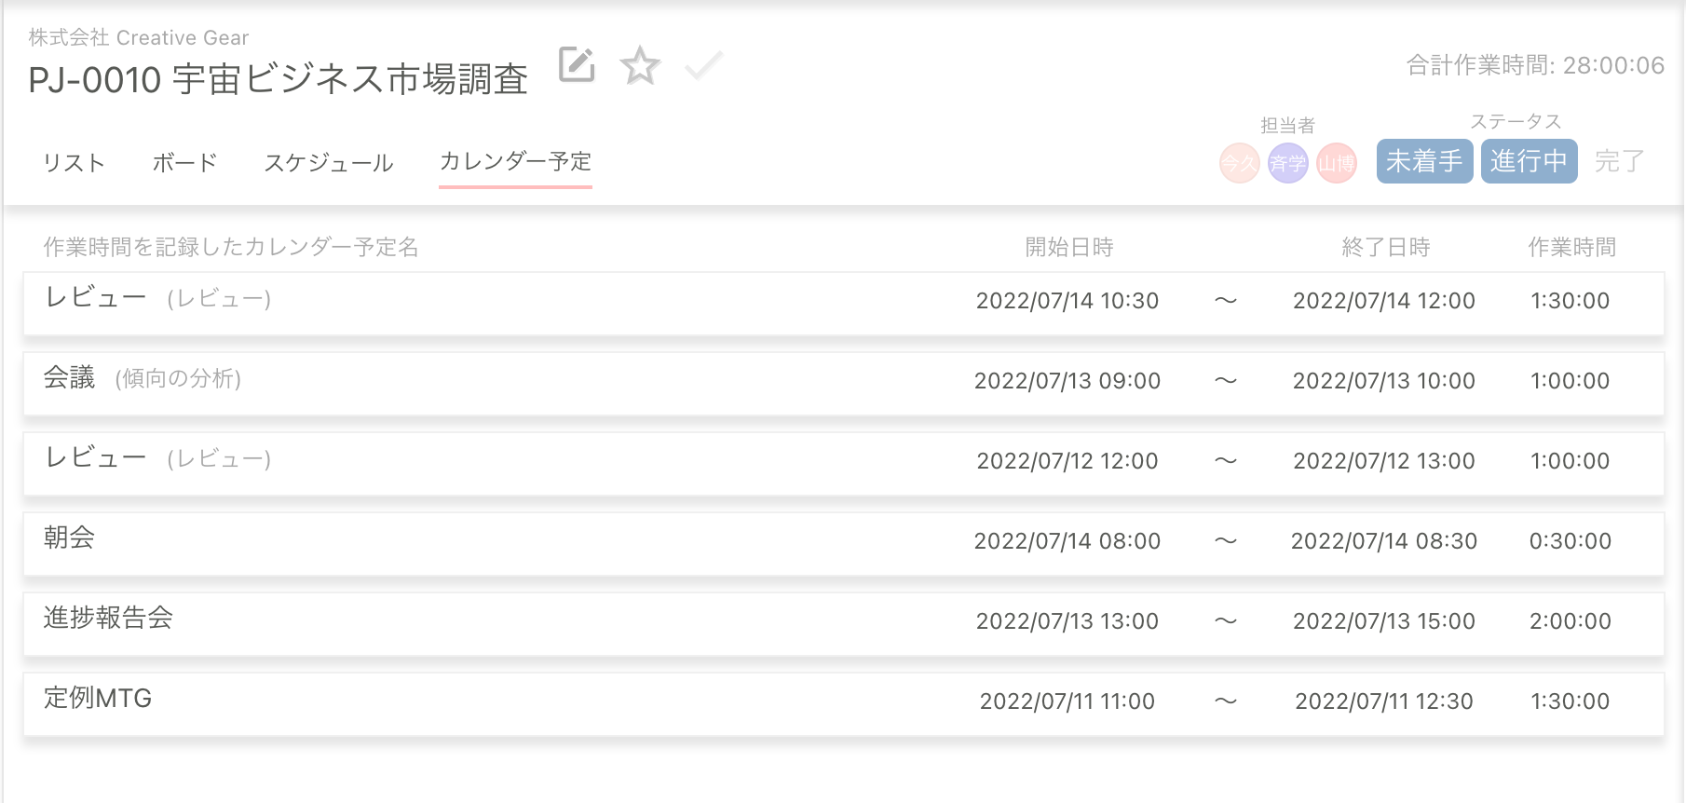Switch to the ボード tab
Viewport: 1686px width, 803px height.
(184, 163)
